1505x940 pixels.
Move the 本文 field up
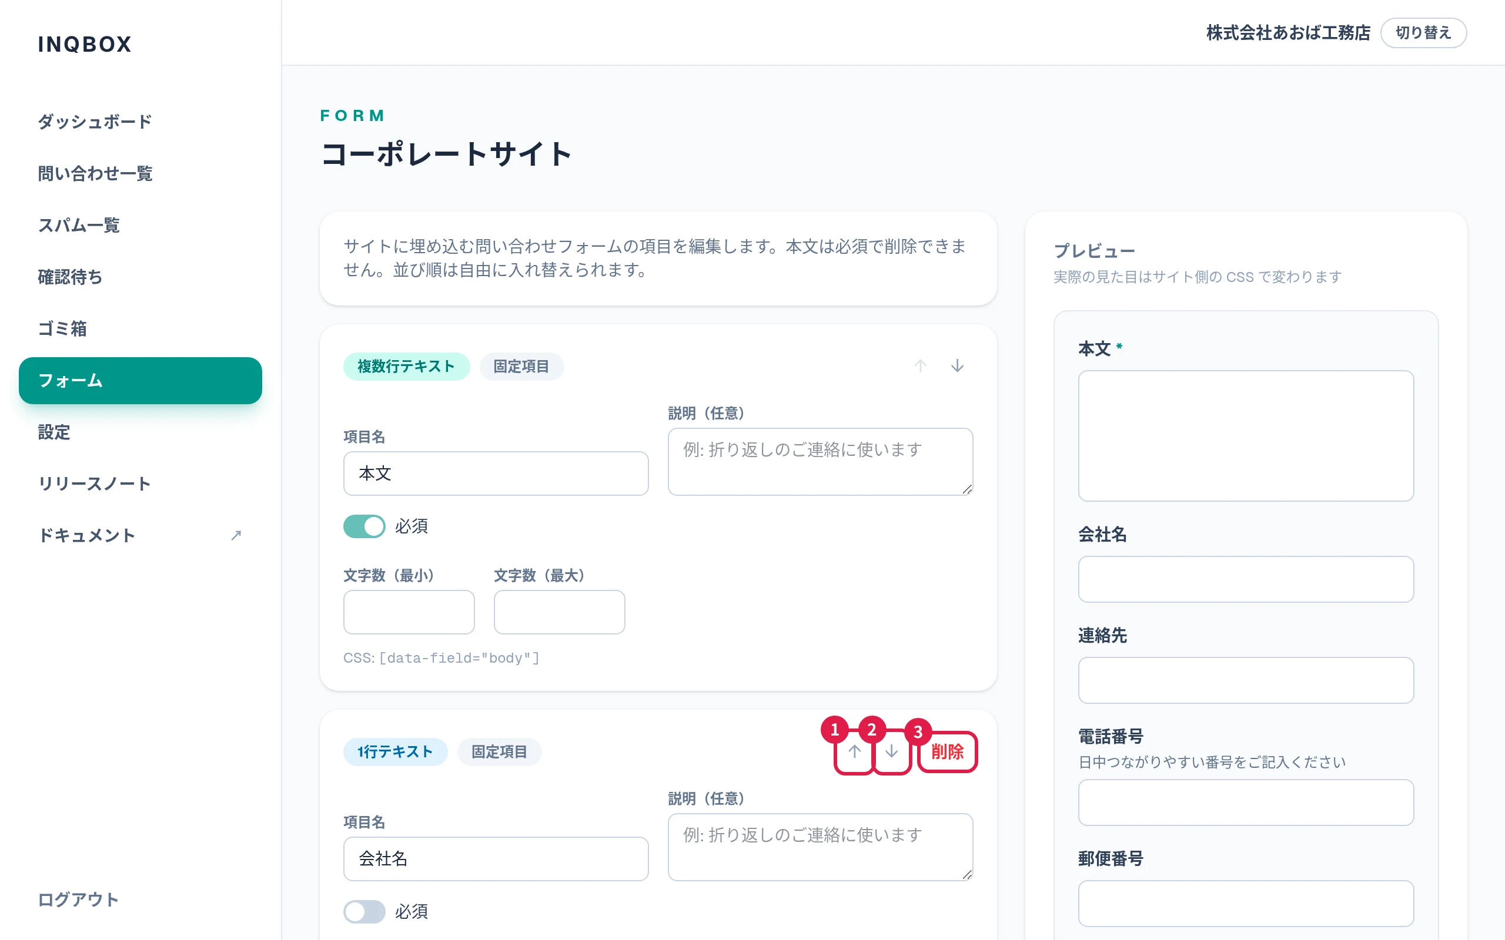click(921, 366)
